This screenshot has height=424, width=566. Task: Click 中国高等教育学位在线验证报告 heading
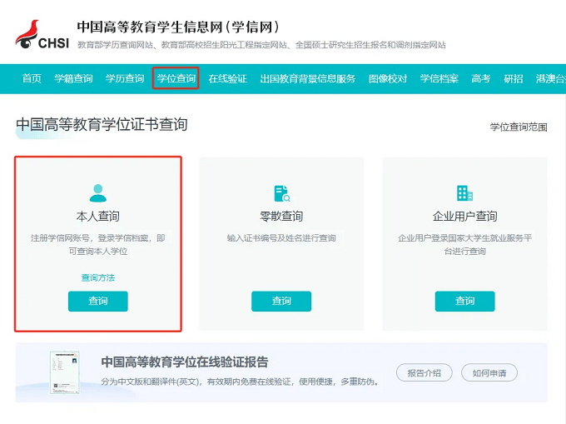(x=185, y=362)
